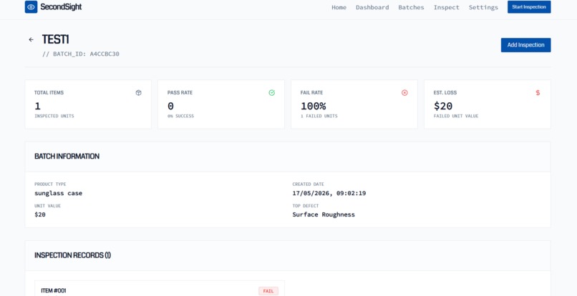
Task: Click the PRODUCT TYPE field label
Action: point(50,184)
